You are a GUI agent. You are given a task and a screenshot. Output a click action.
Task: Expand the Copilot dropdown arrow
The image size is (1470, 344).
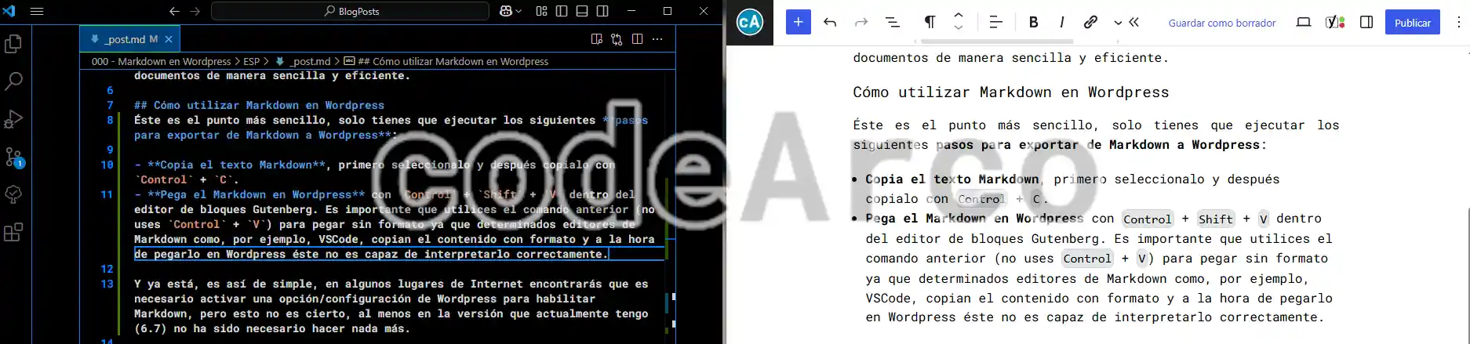[518, 11]
